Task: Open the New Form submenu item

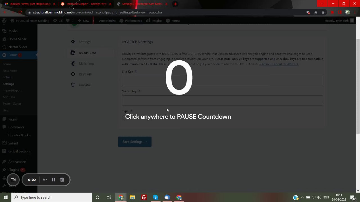Action: (x=10, y=71)
